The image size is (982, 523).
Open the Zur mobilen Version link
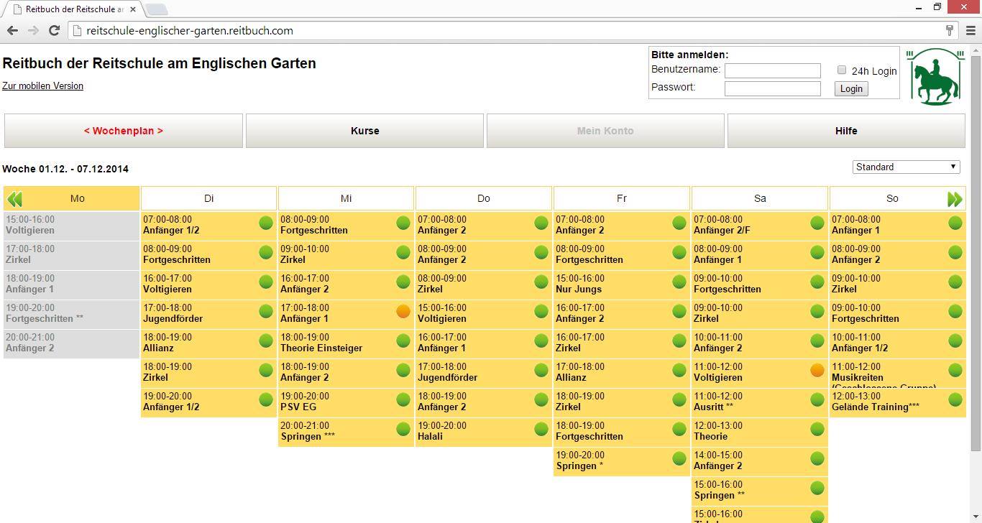(x=42, y=85)
